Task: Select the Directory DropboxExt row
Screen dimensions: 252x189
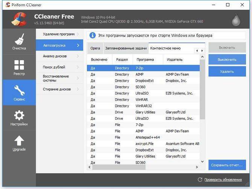Action: (x=143, y=81)
